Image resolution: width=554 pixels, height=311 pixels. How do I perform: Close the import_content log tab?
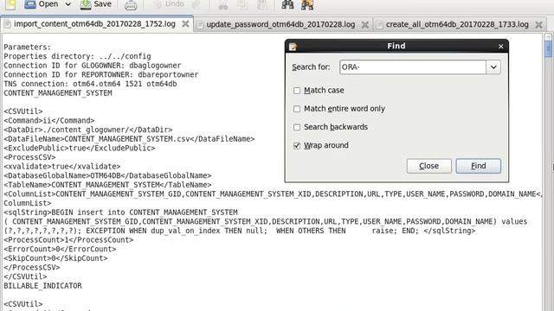click(185, 24)
